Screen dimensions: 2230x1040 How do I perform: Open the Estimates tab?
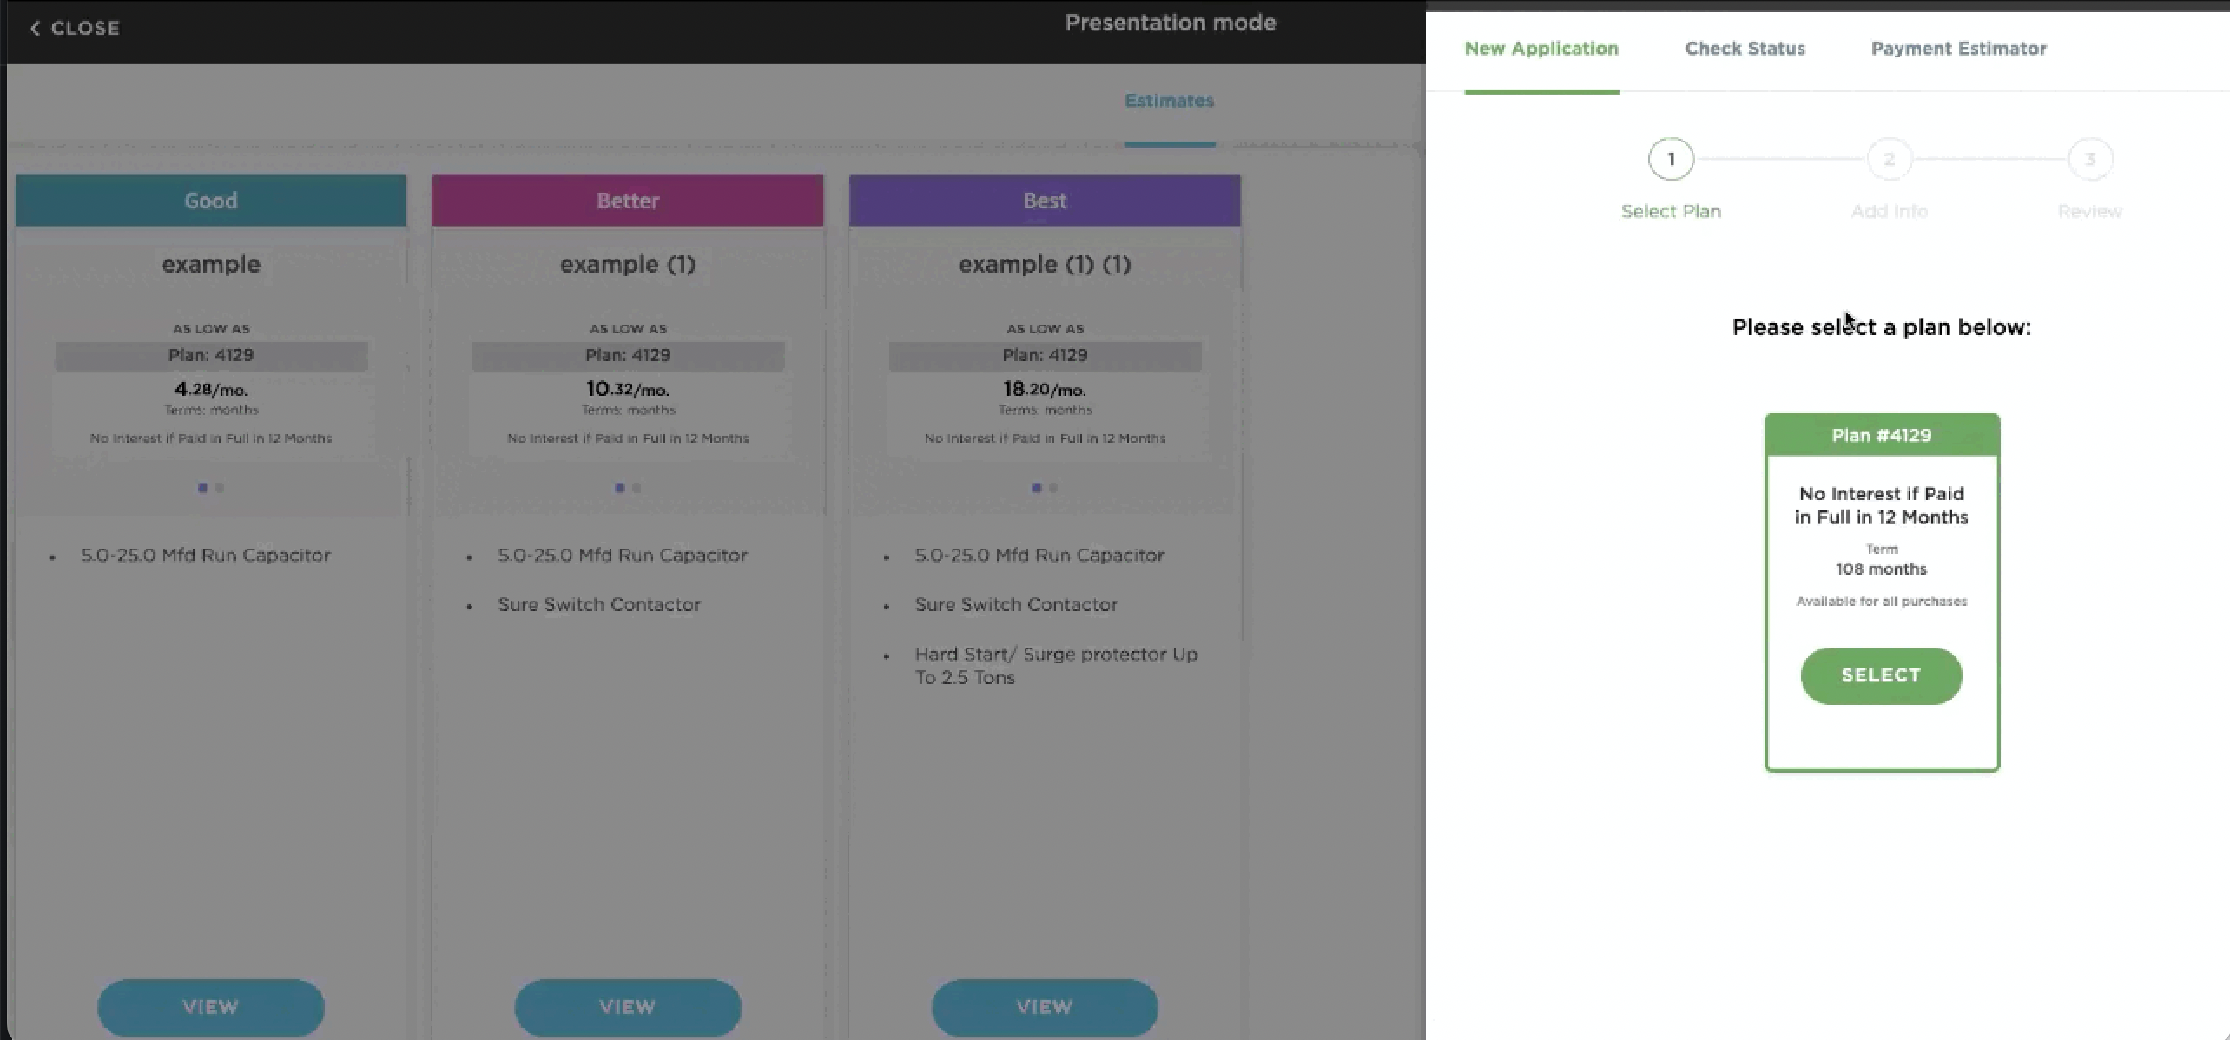pos(1169,101)
